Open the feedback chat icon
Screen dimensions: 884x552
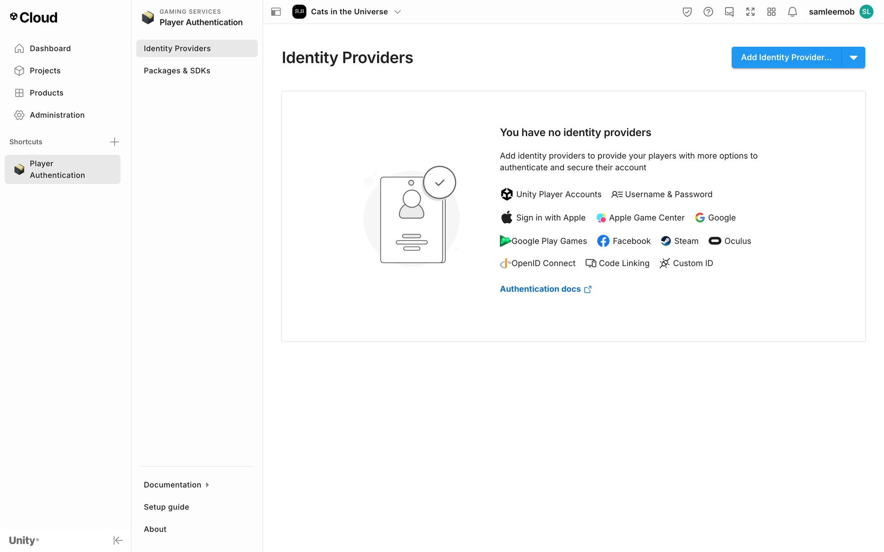click(729, 12)
